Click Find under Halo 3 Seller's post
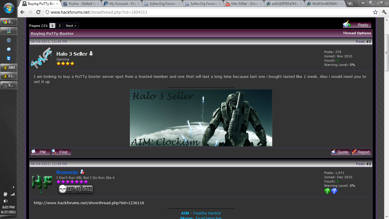 [x=61, y=152]
